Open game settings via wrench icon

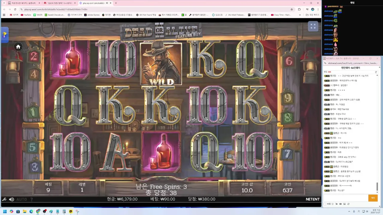pyautogui.click(x=4, y=199)
